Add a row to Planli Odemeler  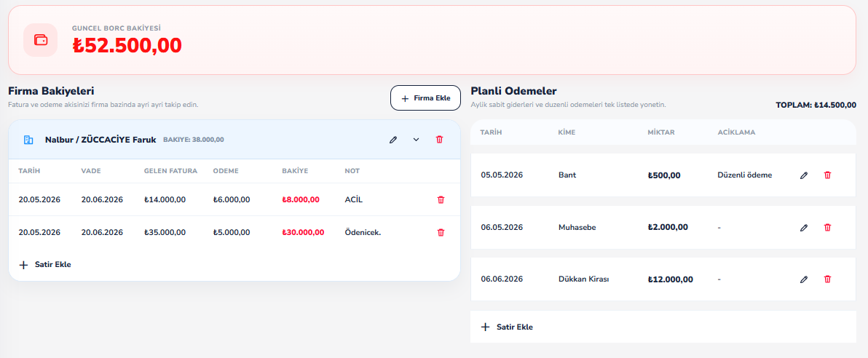pyautogui.click(x=507, y=327)
